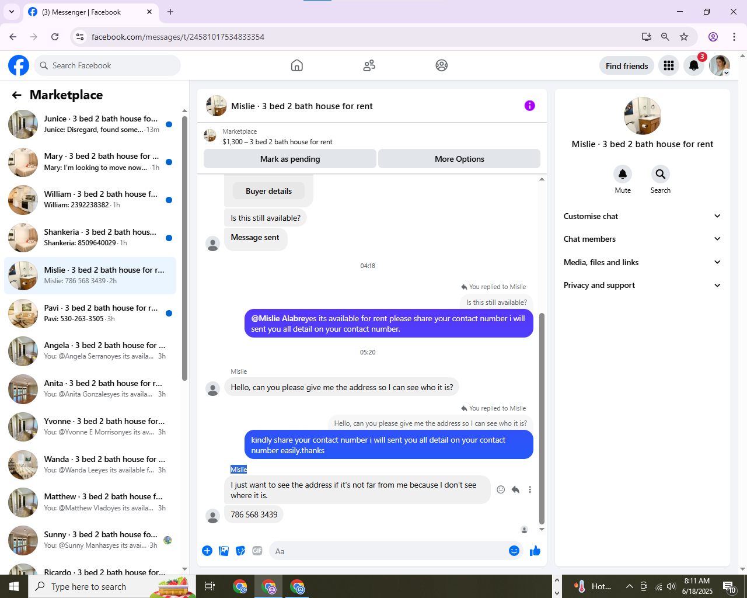747x598 pixels.
Task: Reload the page
Action: [x=55, y=37]
